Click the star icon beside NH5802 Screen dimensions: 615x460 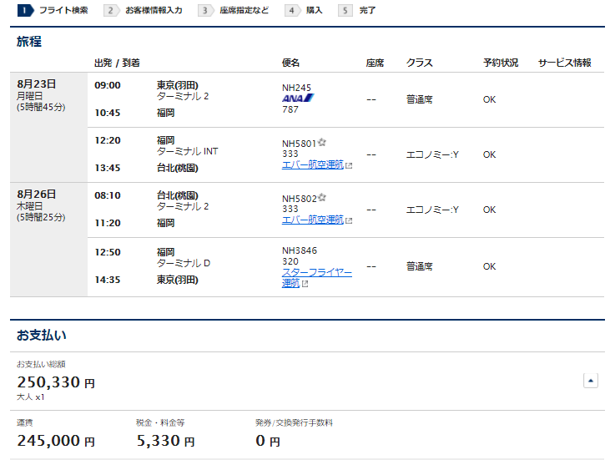tap(322, 197)
